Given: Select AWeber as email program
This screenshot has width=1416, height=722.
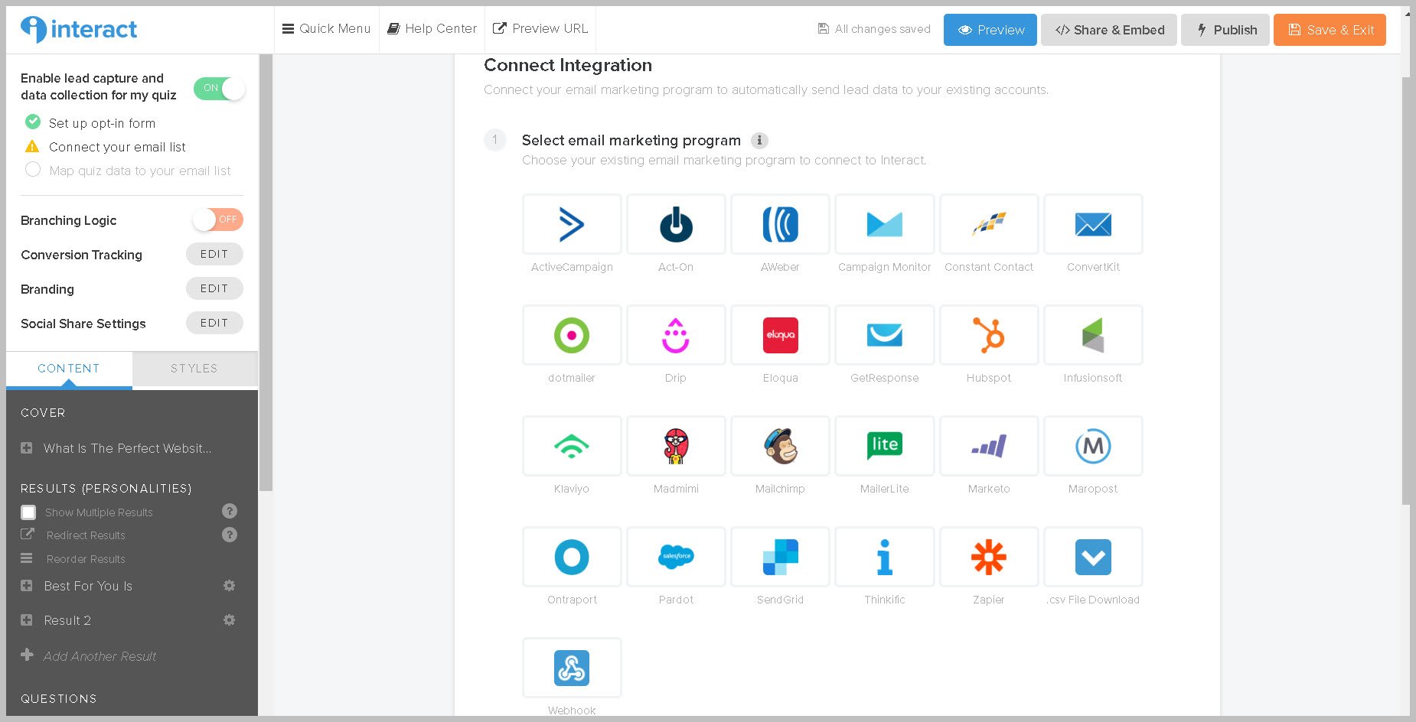Looking at the screenshot, I should pyautogui.click(x=780, y=224).
